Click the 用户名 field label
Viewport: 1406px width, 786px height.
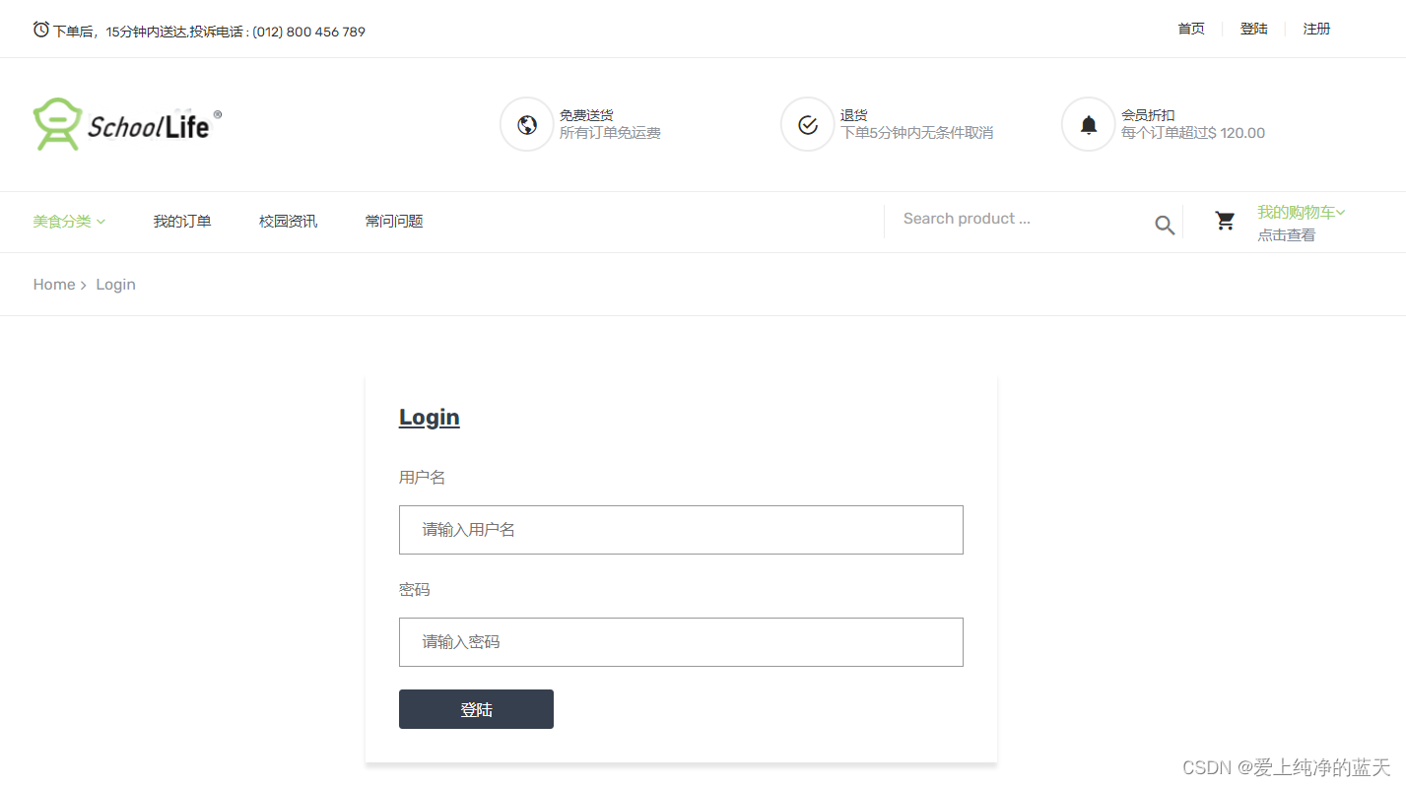[x=422, y=478]
